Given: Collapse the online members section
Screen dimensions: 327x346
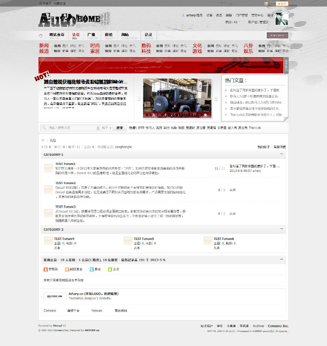Looking at the screenshot, I should pyautogui.click(x=282, y=259).
